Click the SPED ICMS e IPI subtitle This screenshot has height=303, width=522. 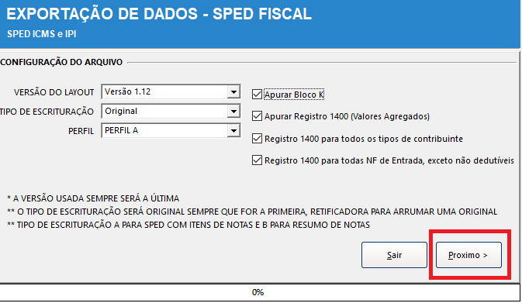[42, 34]
